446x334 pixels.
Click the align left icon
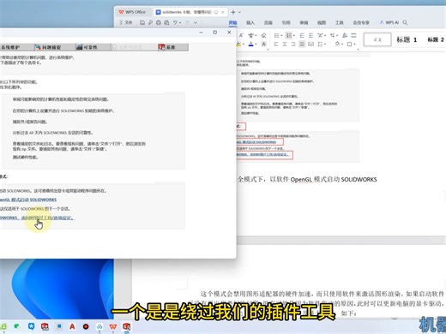coord(276,44)
